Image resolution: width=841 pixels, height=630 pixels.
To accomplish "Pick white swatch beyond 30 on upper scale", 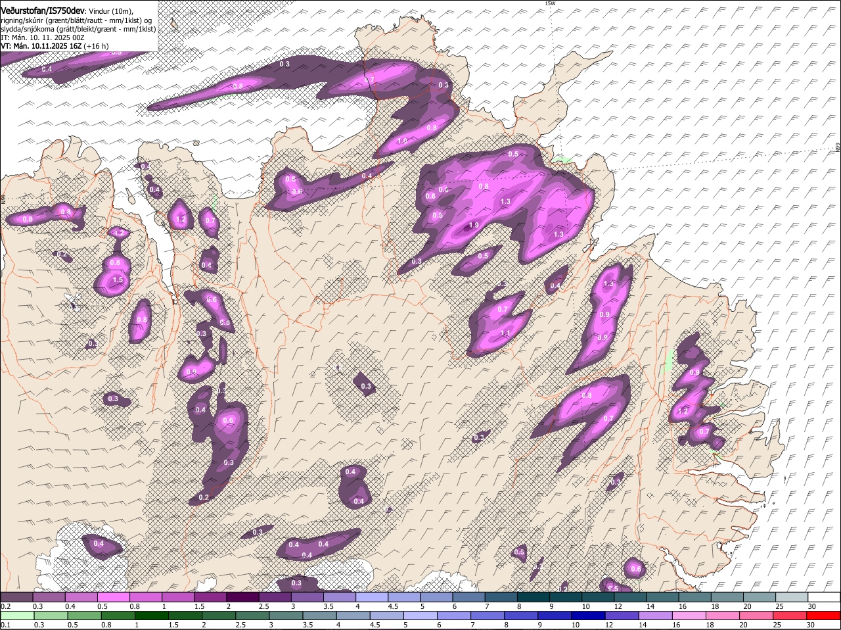I will coord(825,596).
